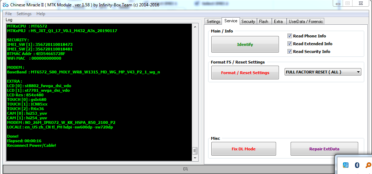Open the Help menu

point(41,14)
